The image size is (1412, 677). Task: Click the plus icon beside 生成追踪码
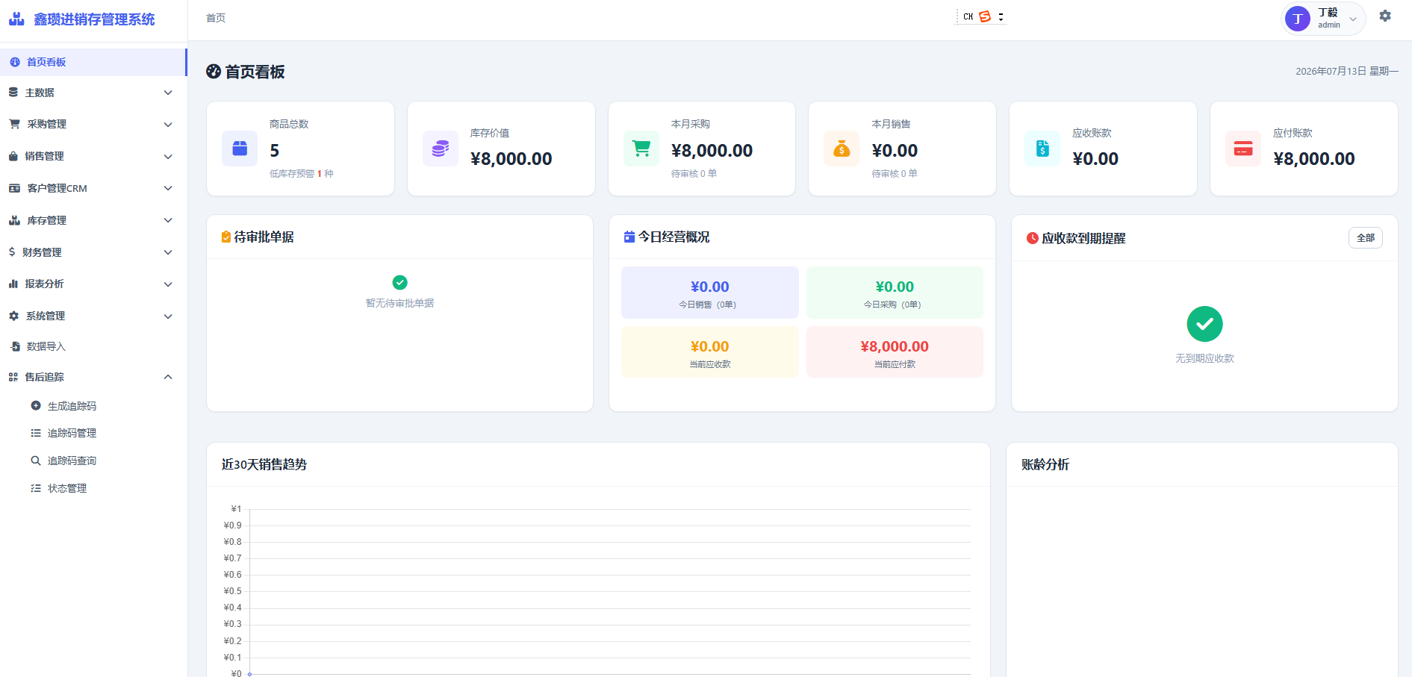point(36,406)
